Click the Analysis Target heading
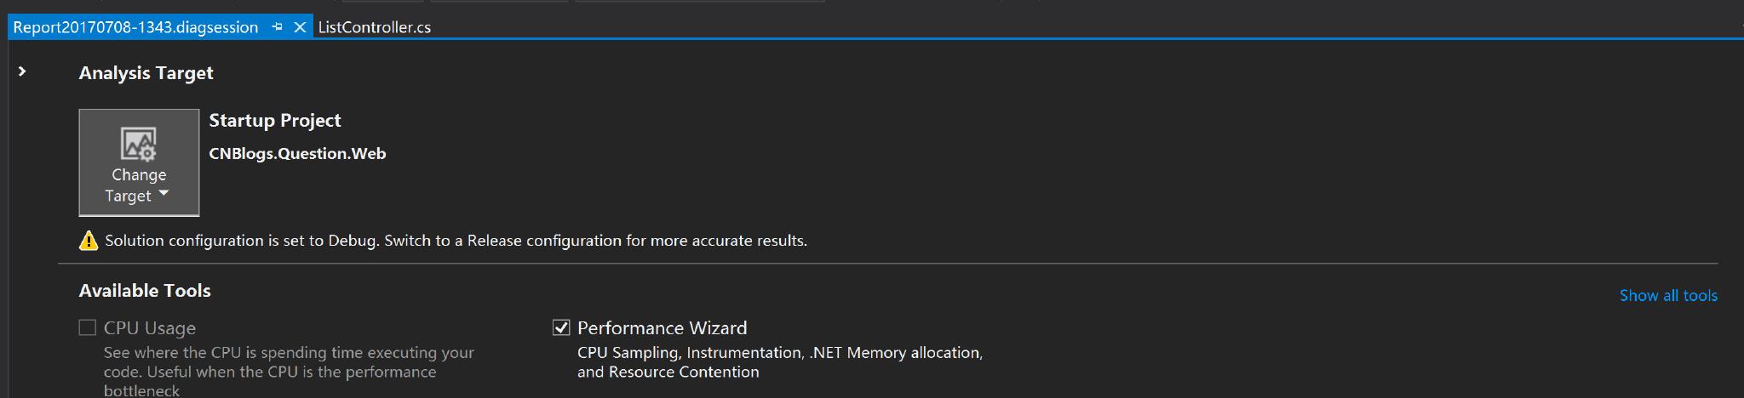Image resolution: width=1744 pixels, height=398 pixels. tap(146, 73)
